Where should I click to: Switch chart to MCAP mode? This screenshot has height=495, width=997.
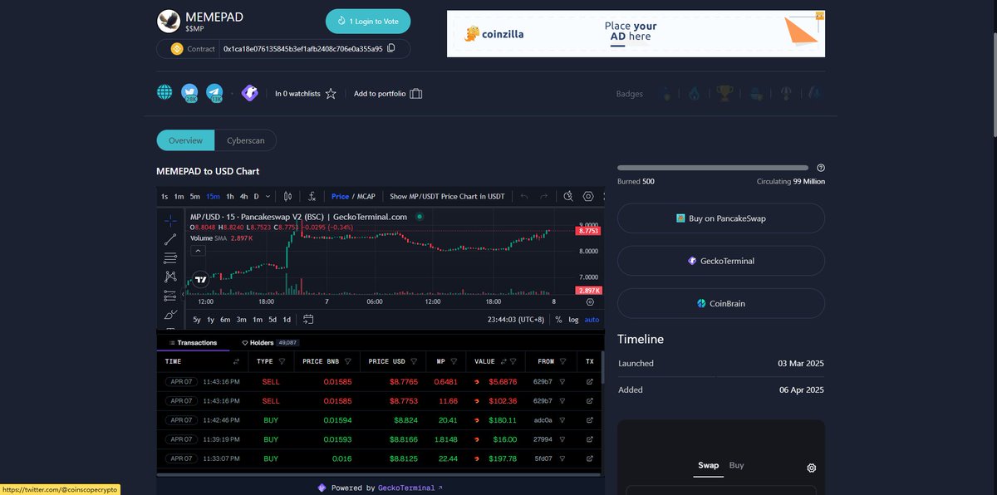tap(366, 197)
